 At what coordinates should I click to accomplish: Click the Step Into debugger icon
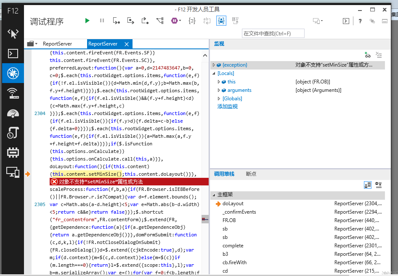117,21
